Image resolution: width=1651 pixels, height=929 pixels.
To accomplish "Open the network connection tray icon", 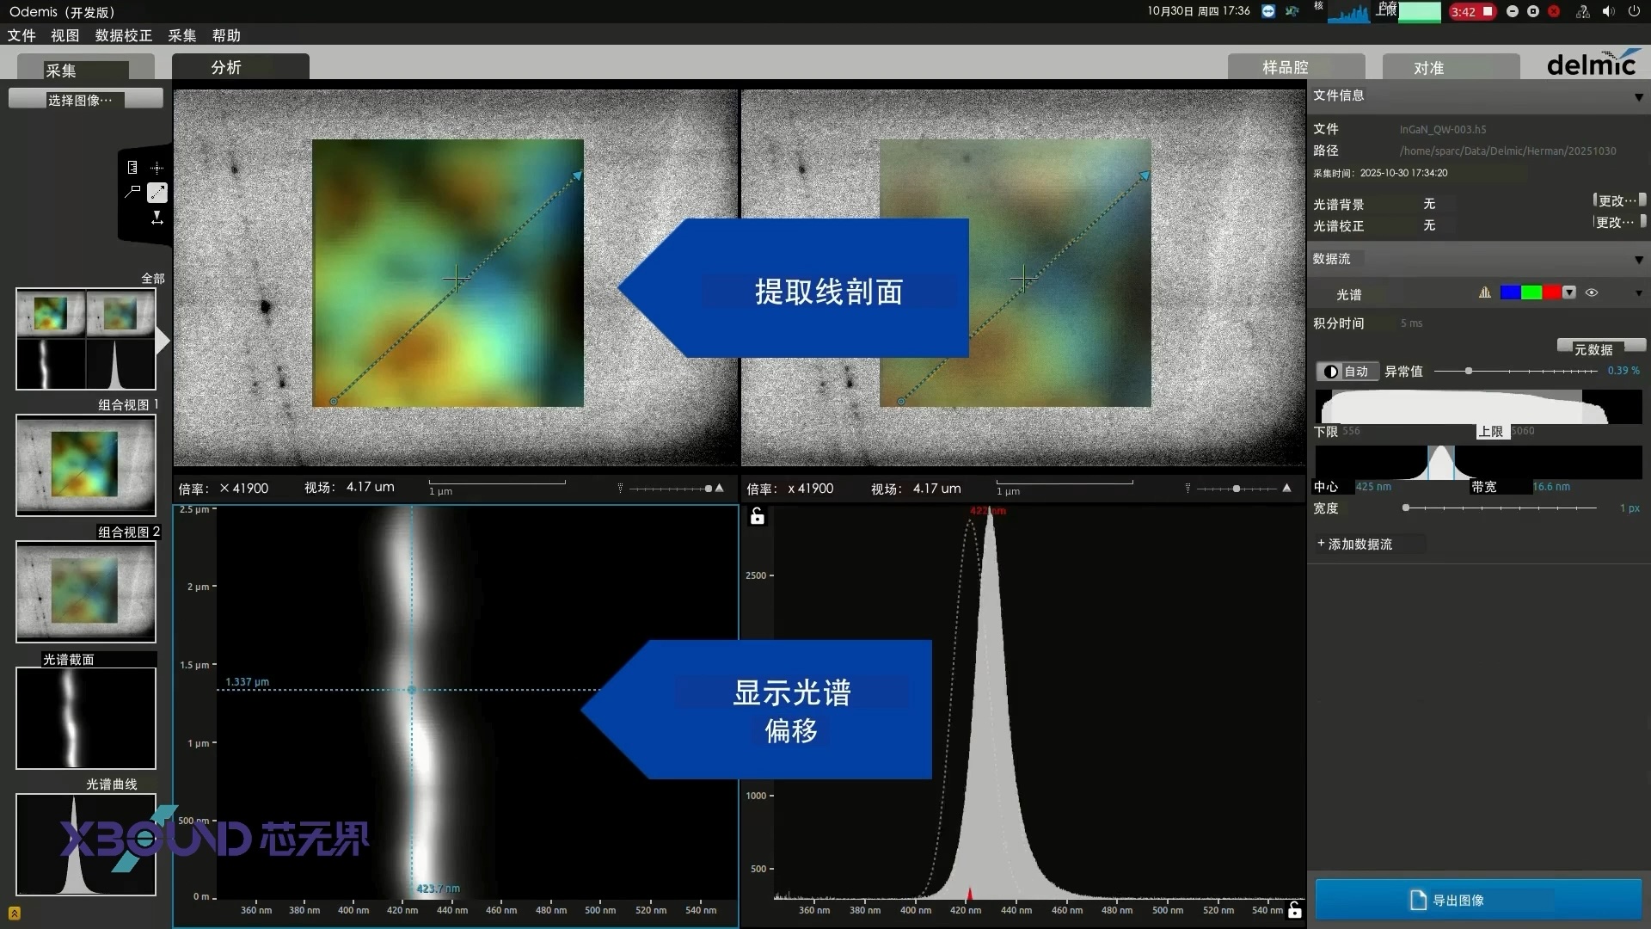I will (1582, 11).
